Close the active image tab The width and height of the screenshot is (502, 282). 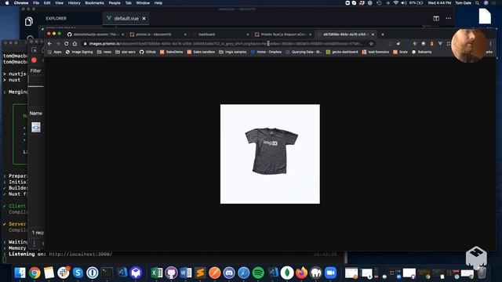click(373, 34)
